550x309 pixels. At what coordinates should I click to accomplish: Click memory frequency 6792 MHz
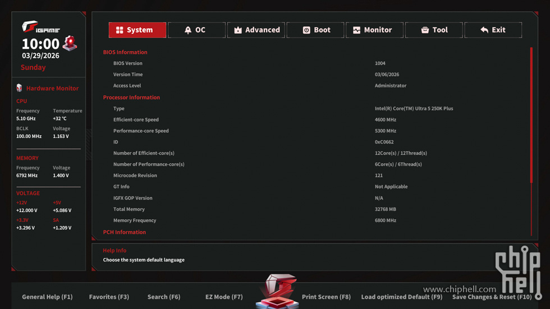[27, 176]
